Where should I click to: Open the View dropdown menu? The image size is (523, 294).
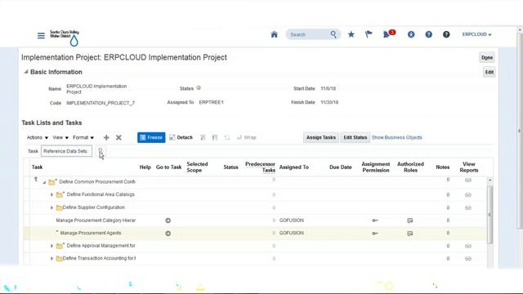tap(60, 137)
